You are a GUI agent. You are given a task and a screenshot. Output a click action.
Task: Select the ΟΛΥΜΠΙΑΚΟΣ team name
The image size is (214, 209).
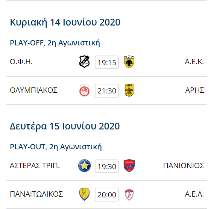33,90
